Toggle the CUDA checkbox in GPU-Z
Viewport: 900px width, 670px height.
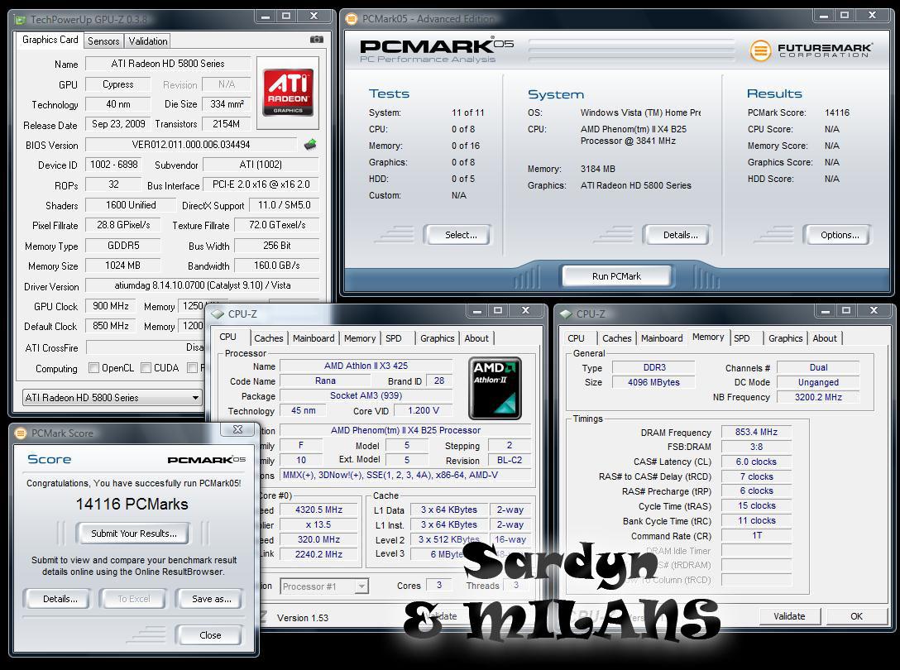click(x=146, y=368)
